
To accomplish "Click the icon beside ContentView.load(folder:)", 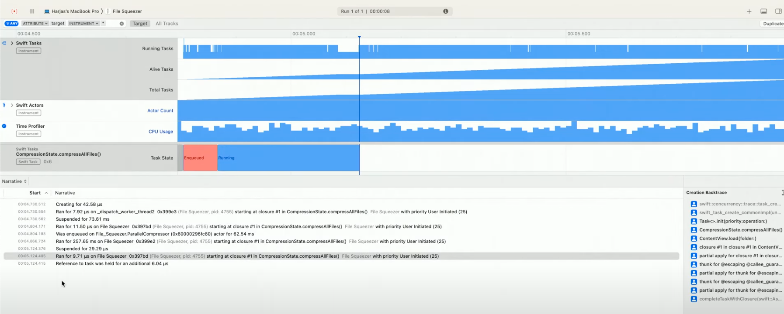I will tap(694, 239).
